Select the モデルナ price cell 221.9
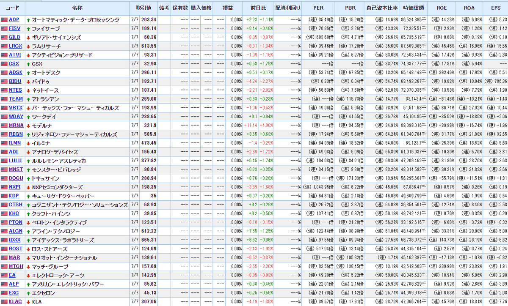Viewport: 508px width, 306px height. [149, 126]
